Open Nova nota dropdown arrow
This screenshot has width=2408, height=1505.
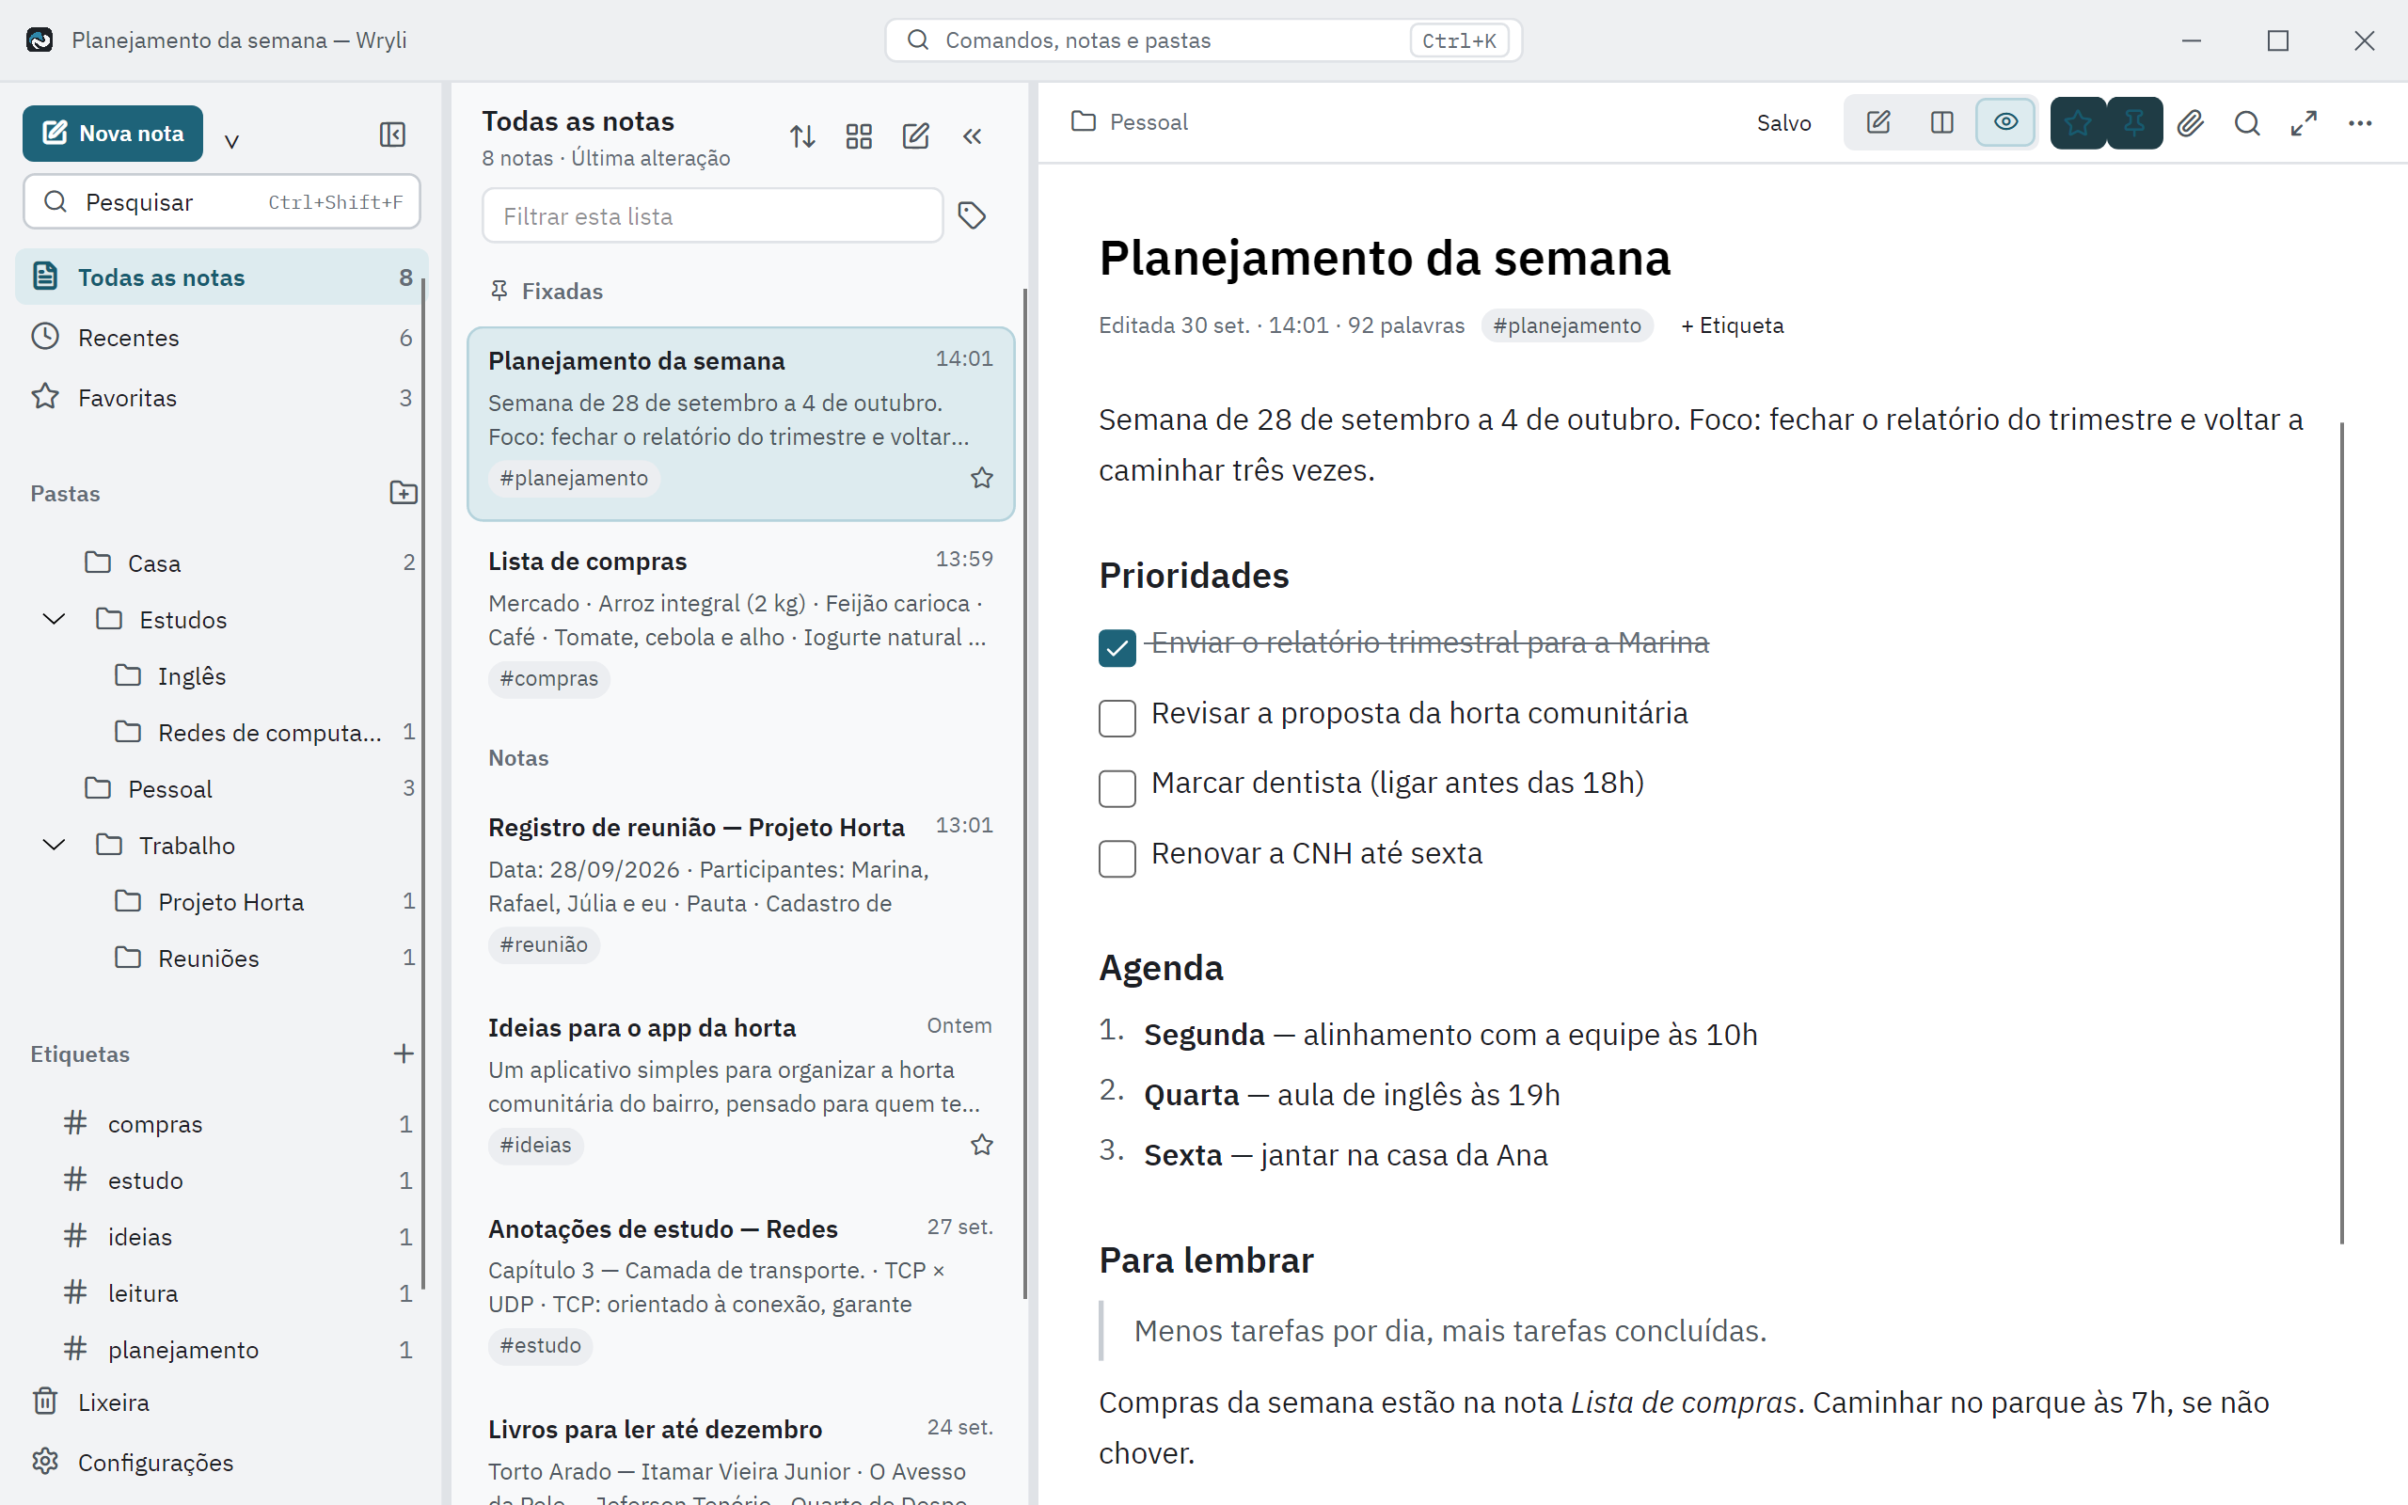231,141
